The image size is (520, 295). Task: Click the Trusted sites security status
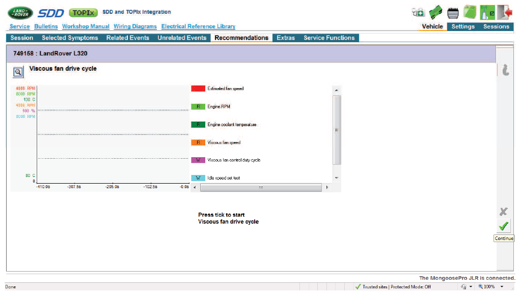click(x=393, y=287)
